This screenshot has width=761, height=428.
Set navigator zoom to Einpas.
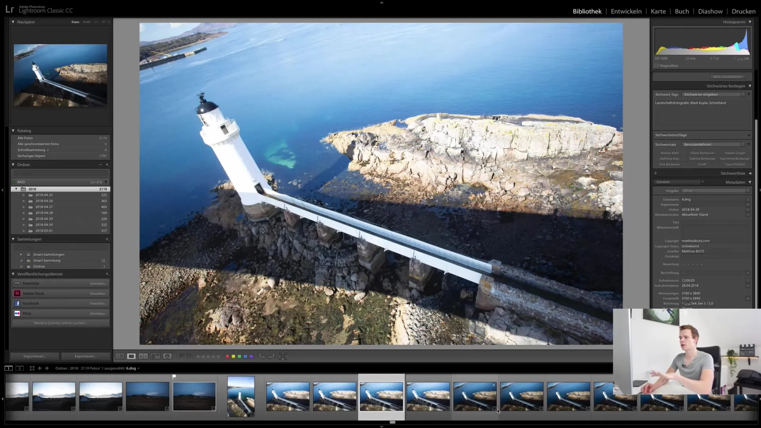pyautogui.click(x=75, y=22)
